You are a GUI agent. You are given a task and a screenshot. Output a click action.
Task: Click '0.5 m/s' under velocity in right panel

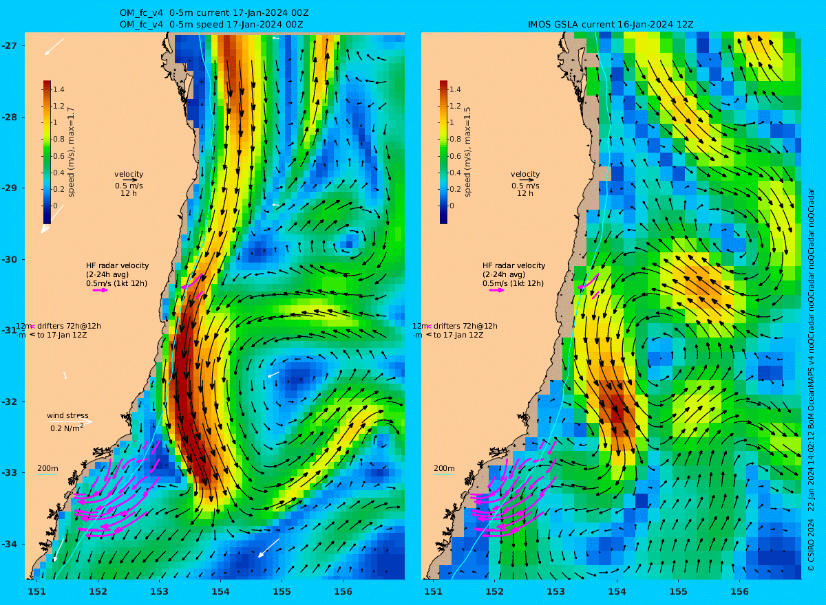525,186
